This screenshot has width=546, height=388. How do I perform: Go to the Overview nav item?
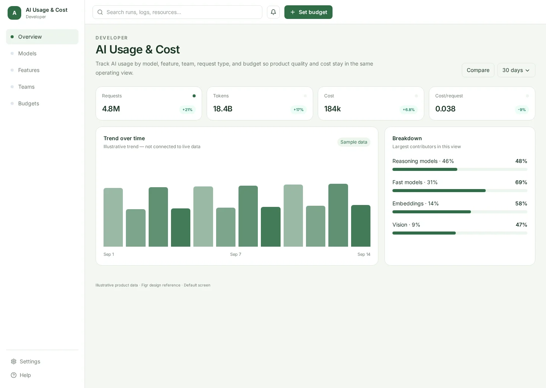pyautogui.click(x=42, y=37)
